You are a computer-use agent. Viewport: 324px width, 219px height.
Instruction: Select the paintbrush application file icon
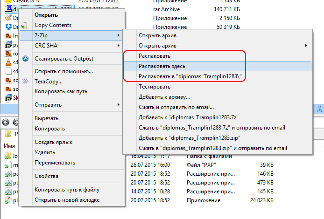click(8, 18)
